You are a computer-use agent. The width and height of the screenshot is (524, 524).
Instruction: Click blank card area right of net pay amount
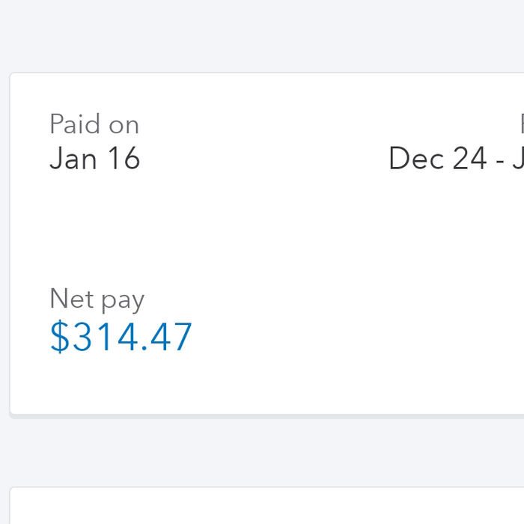pyautogui.click(x=337, y=338)
